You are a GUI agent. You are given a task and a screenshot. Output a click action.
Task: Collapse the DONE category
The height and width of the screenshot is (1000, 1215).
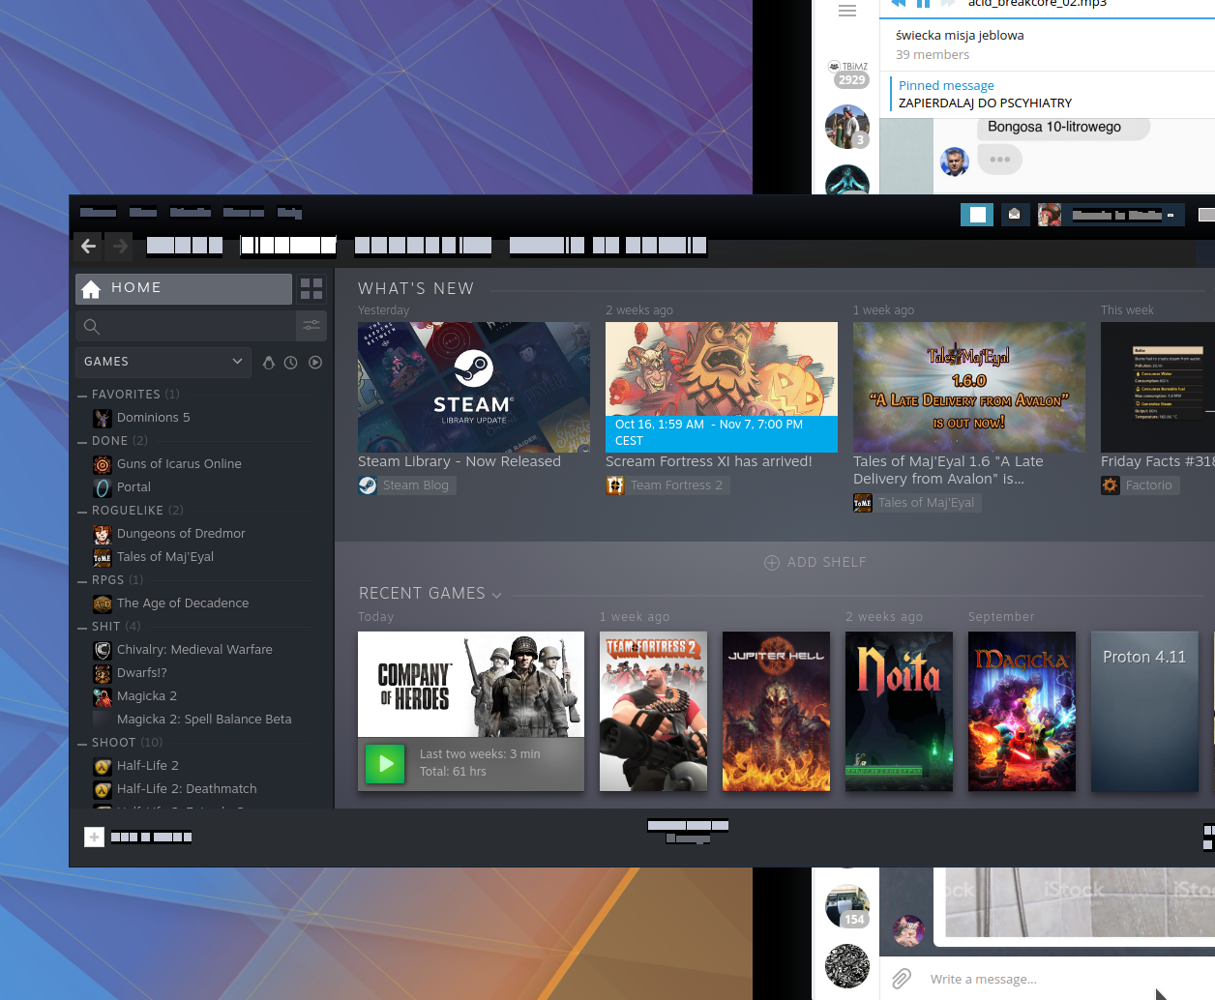click(x=83, y=441)
